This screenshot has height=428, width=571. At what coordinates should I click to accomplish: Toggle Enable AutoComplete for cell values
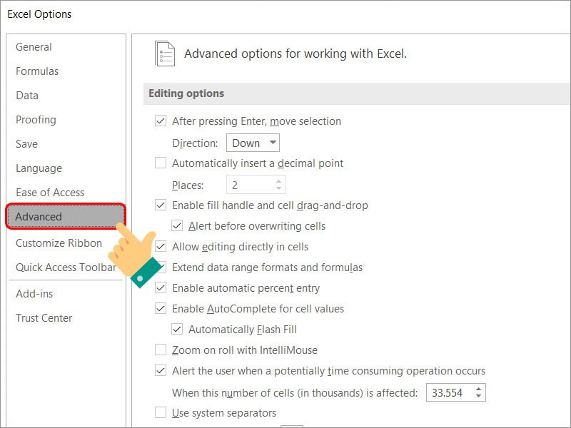(x=161, y=309)
